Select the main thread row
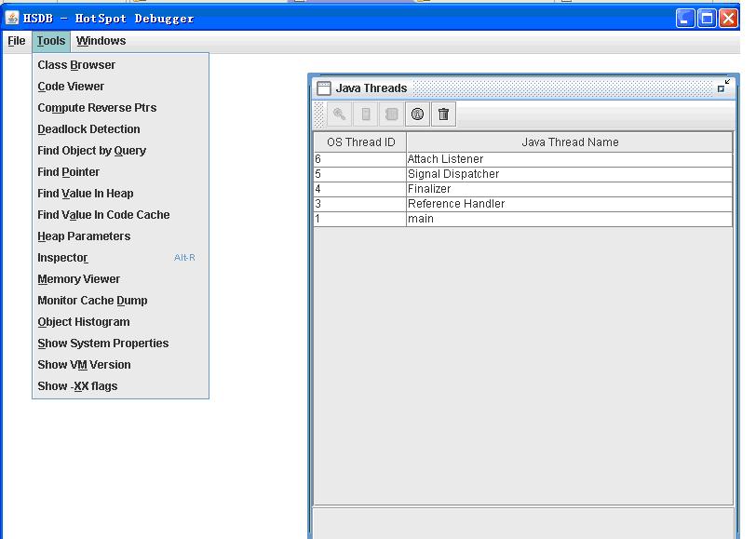 point(523,219)
